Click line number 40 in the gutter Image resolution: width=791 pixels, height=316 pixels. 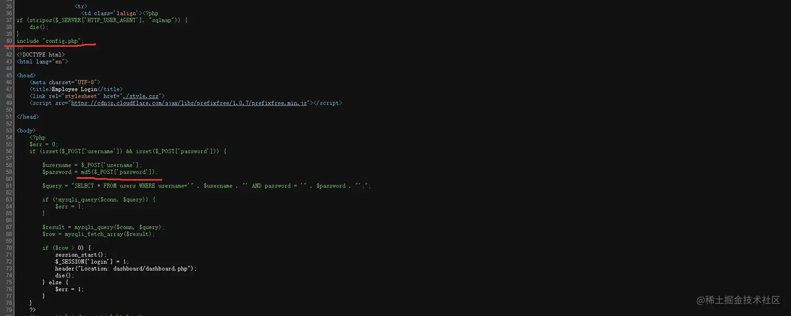point(9,41)
